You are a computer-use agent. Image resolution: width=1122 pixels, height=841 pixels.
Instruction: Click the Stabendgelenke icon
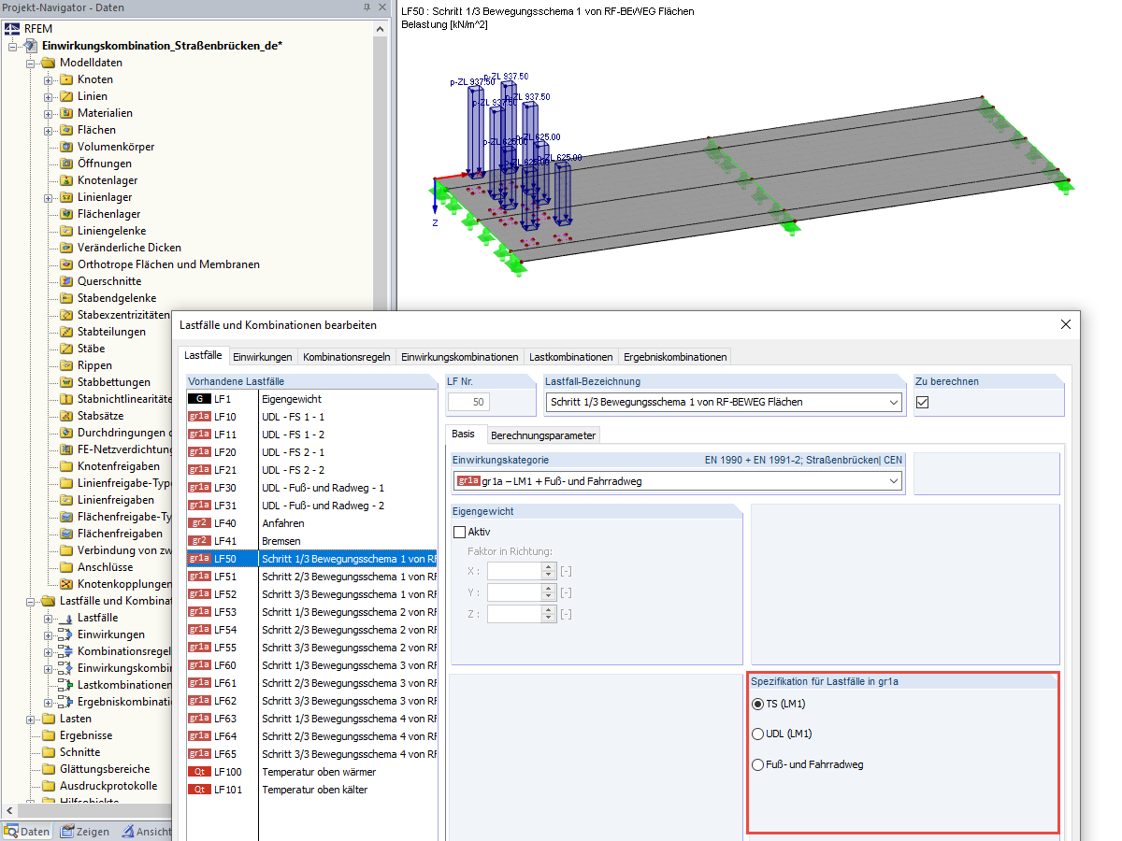pyautogui.click(x=66, y=298)
